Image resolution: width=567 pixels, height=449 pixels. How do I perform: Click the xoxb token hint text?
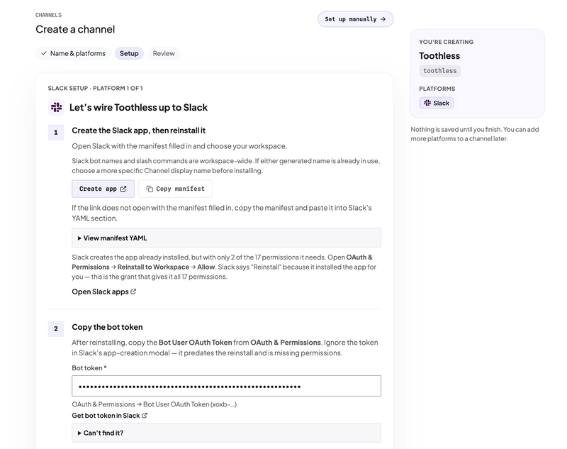[154, 404]
